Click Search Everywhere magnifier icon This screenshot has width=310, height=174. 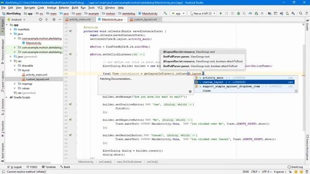301,14
